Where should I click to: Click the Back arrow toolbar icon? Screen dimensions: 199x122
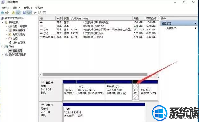2,13
